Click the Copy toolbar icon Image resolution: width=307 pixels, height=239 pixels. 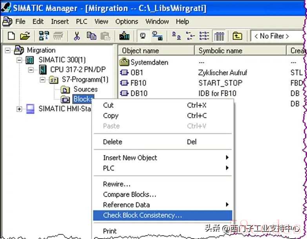click(x=91, y=36)
